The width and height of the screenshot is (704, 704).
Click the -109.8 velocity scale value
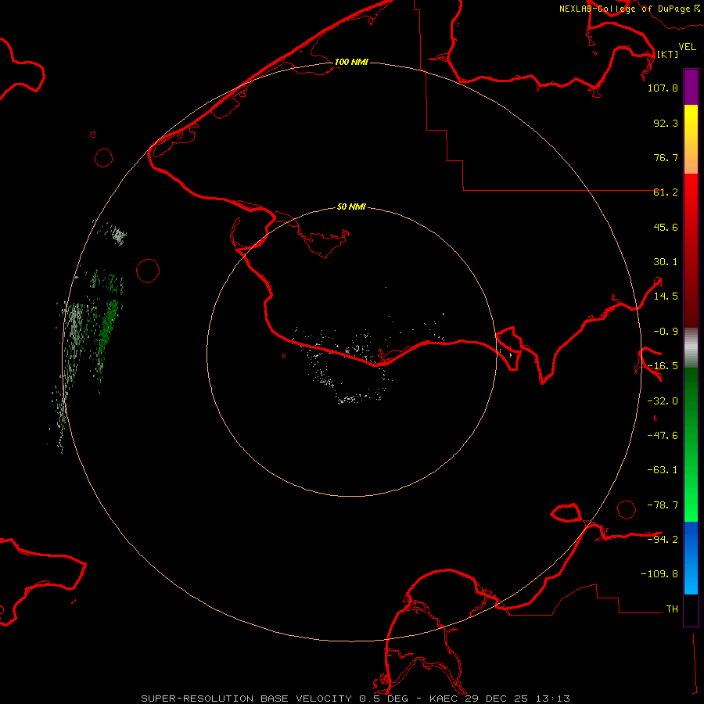[x=659, y=574]
